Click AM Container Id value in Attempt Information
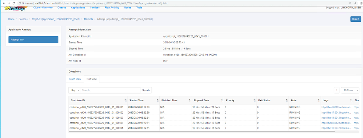Viewport: 363px width, 138px height. pos(190,55)
